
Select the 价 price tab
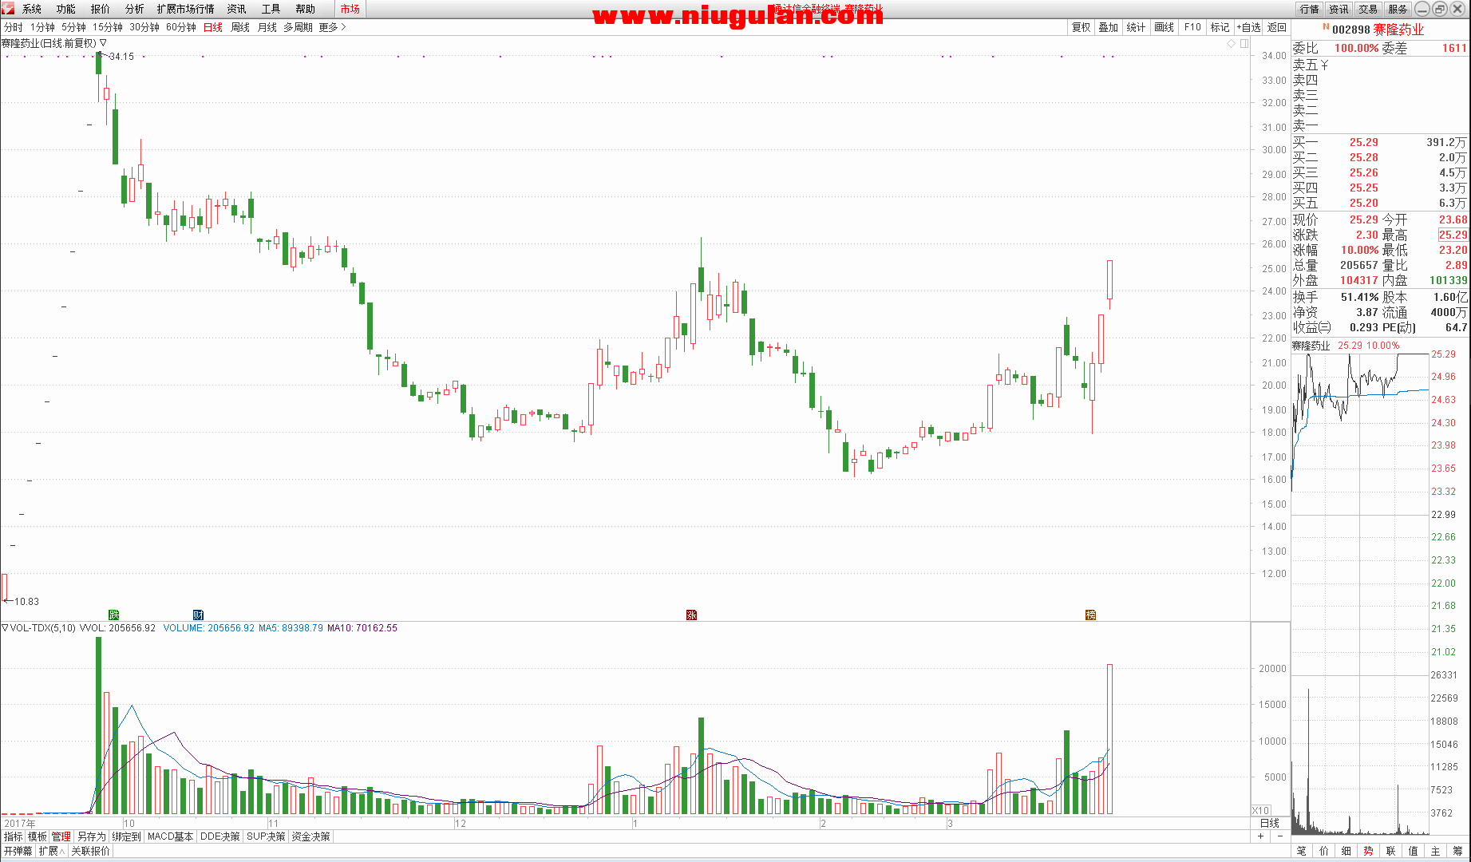point(1324,851)
